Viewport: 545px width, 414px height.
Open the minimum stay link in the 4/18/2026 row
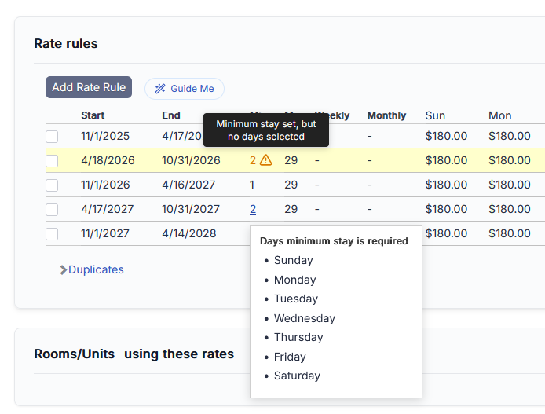coord(253,160)
